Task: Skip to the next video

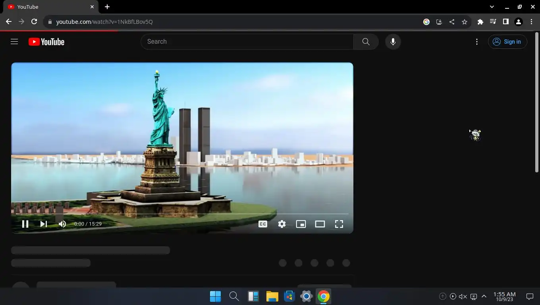Action: pos(44,224)
